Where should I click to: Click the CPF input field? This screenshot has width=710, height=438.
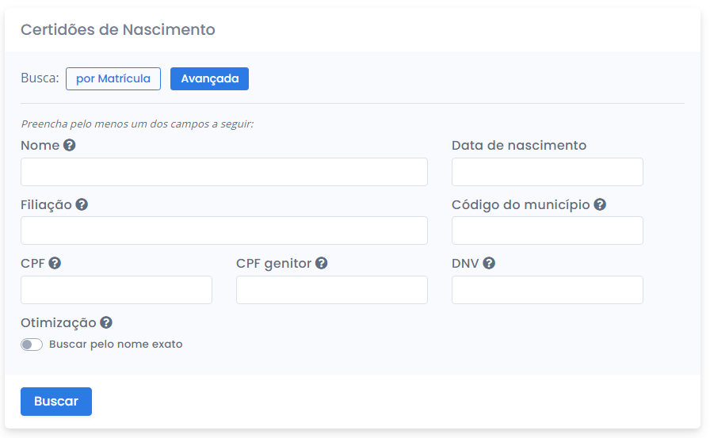[x=116, y=290]
